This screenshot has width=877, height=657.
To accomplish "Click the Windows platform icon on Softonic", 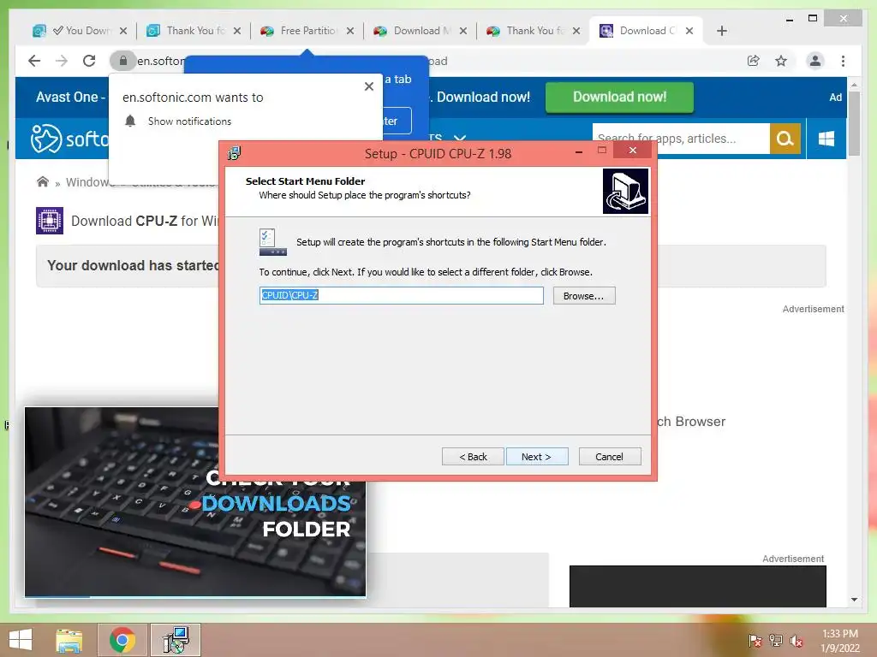I will (x=826, y=138).
